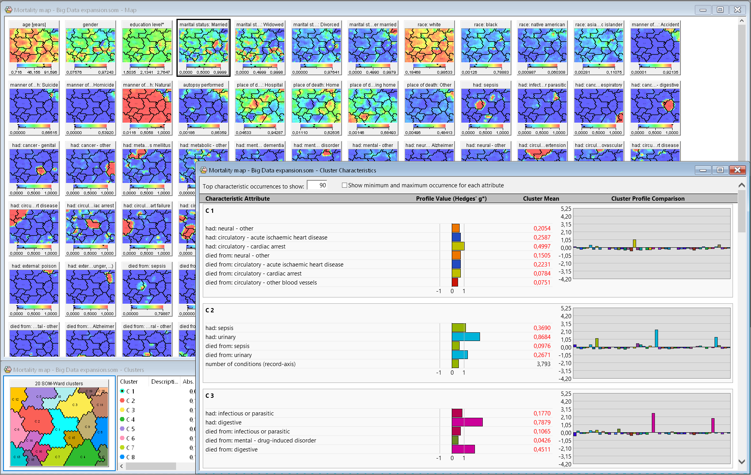The image size is (751, 475).
Task: Click the blue C 8 cluster marker
Action: tap(122, 457)
